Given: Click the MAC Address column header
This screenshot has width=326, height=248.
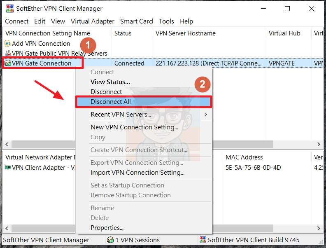Looking at the screenshot, I should pos(267,157).
